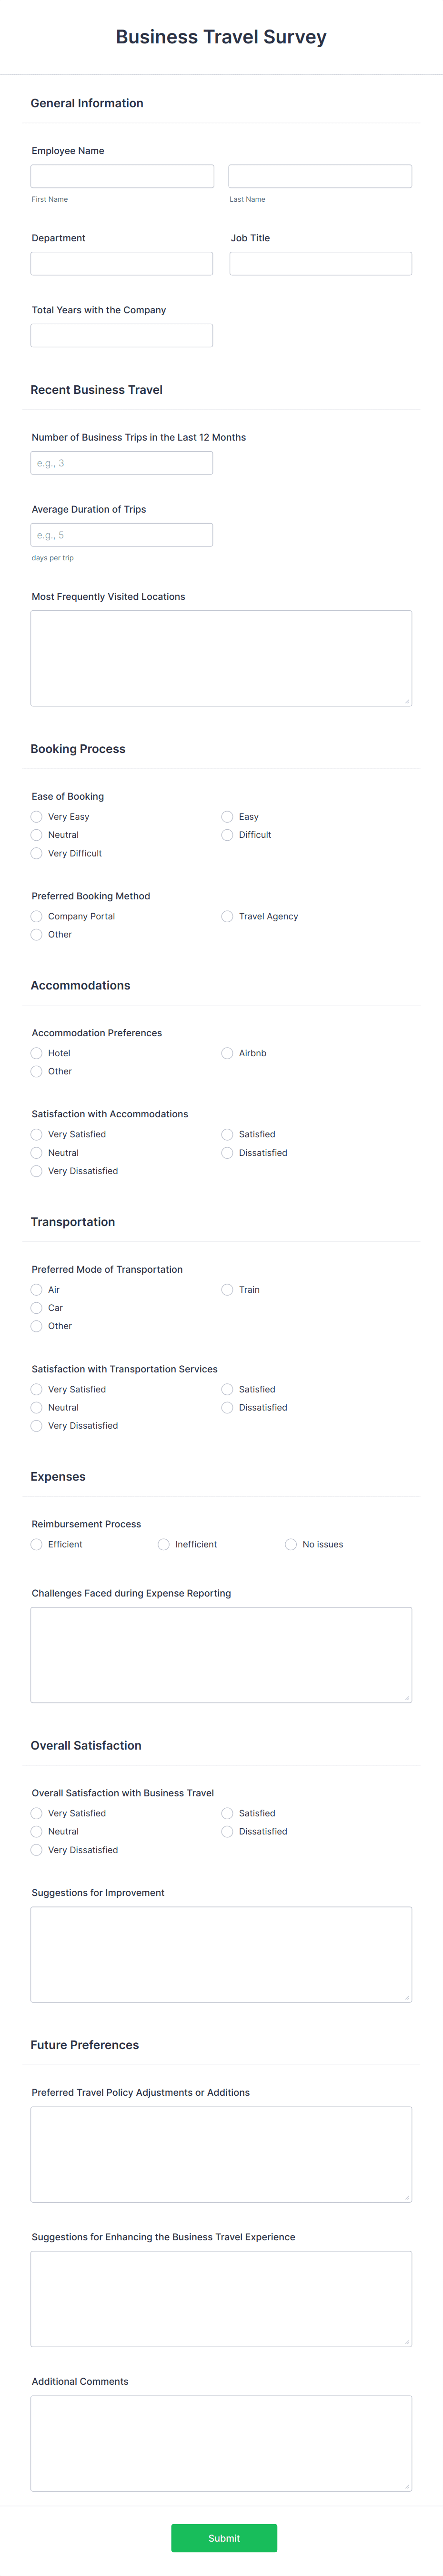Image resolution: width=443 pixels, height=2576 pixels.
Task: Click the Job Title input box
Action: [321, 263]
